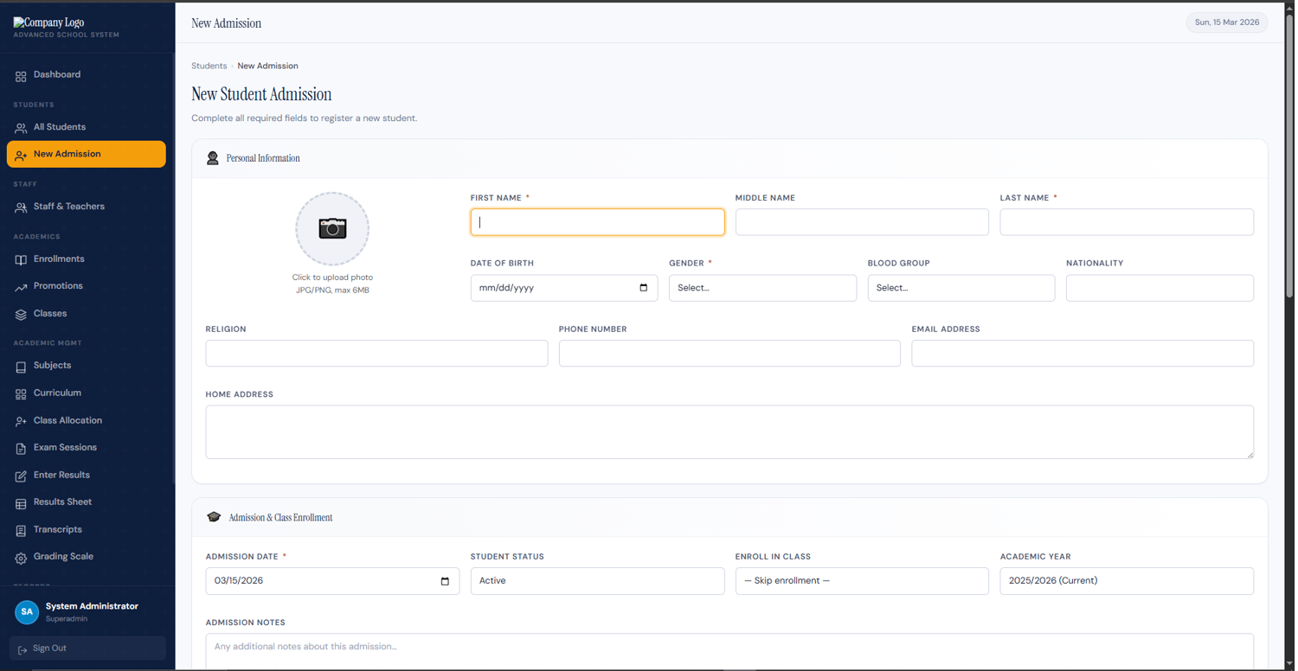Open the Promotions page

click(87, 286)
